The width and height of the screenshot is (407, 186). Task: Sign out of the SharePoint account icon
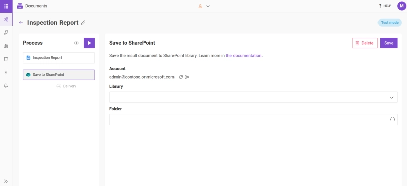[x=187, y=77]
